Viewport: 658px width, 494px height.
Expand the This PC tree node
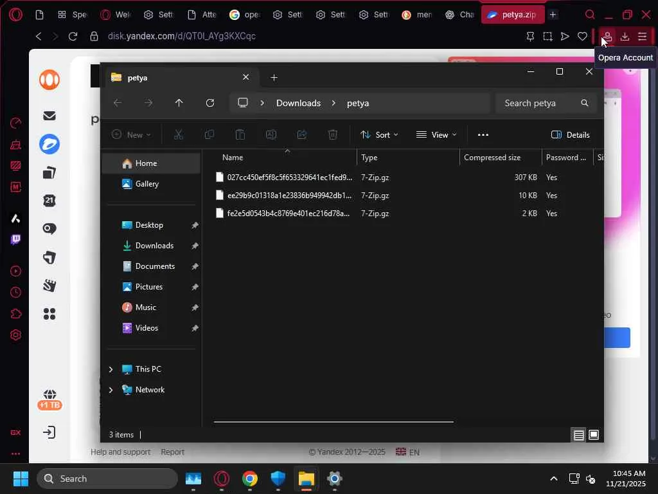[111, 369]
